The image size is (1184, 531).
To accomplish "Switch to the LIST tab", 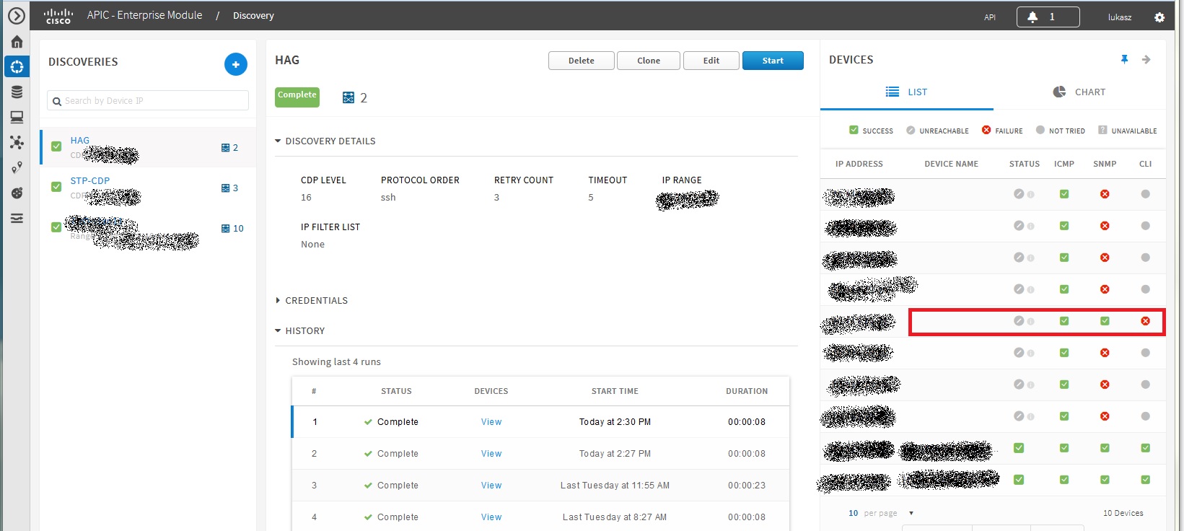I will (906, 92).
